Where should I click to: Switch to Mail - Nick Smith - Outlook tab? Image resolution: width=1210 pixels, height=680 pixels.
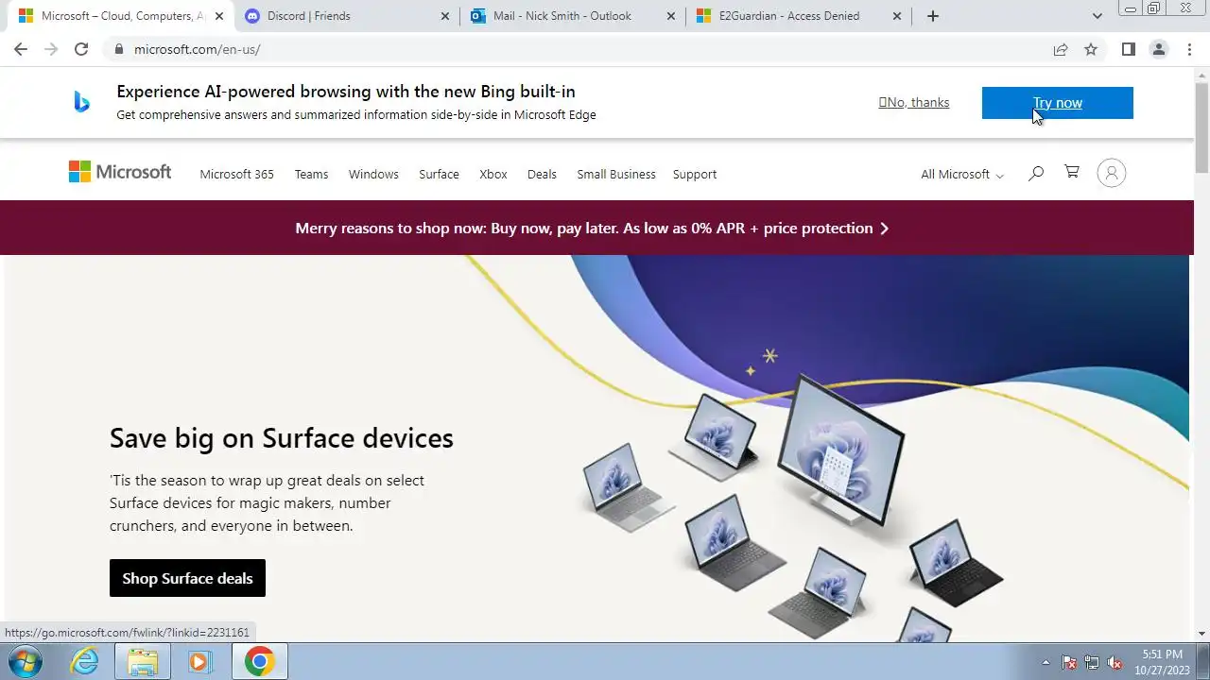pyautogui.click(x=572, y=16)
